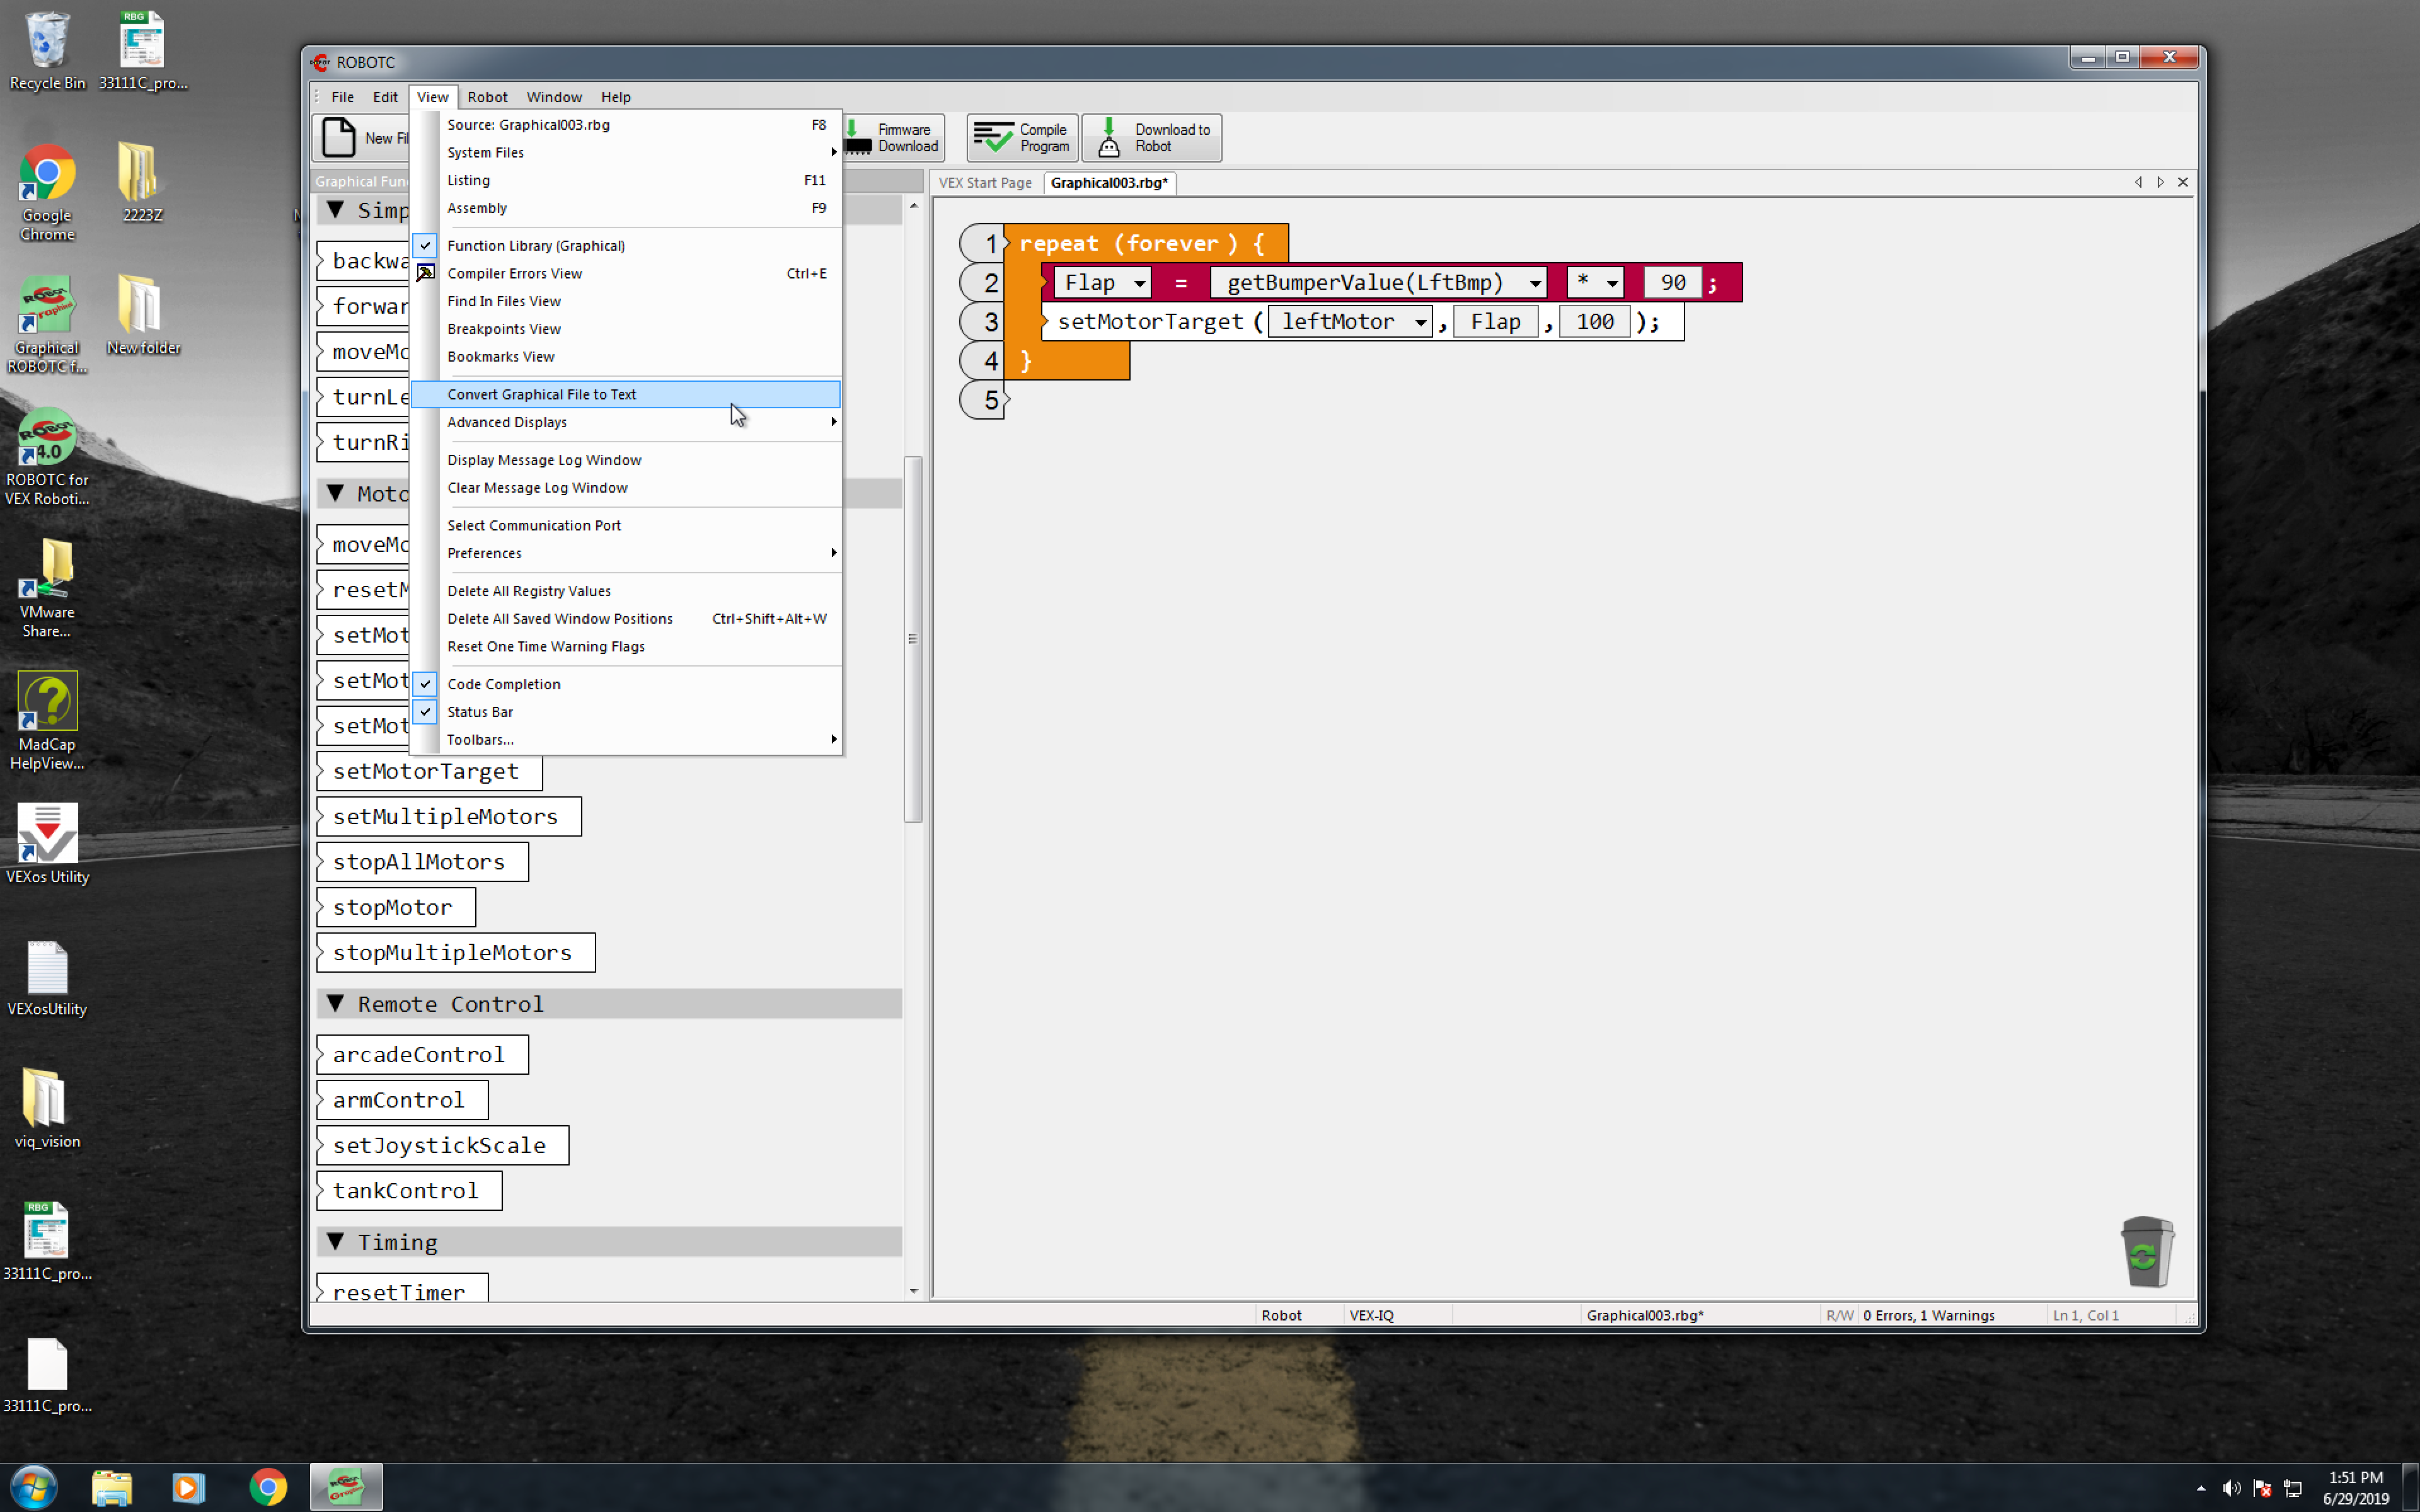
Task: Choose Delete All Registry Values
Action: point(625,591)
